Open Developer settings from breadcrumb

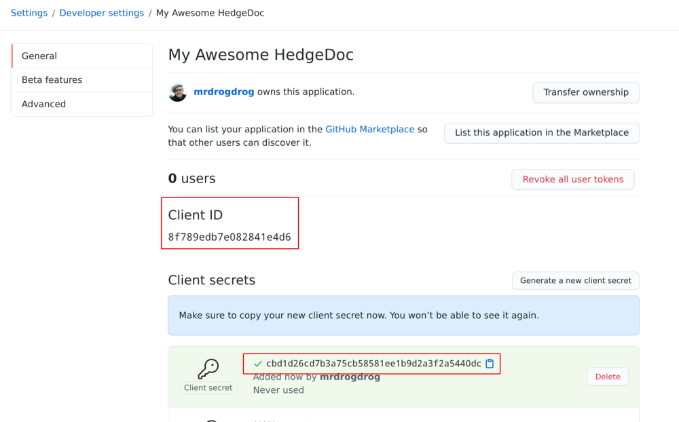click(x=101, y=12)
